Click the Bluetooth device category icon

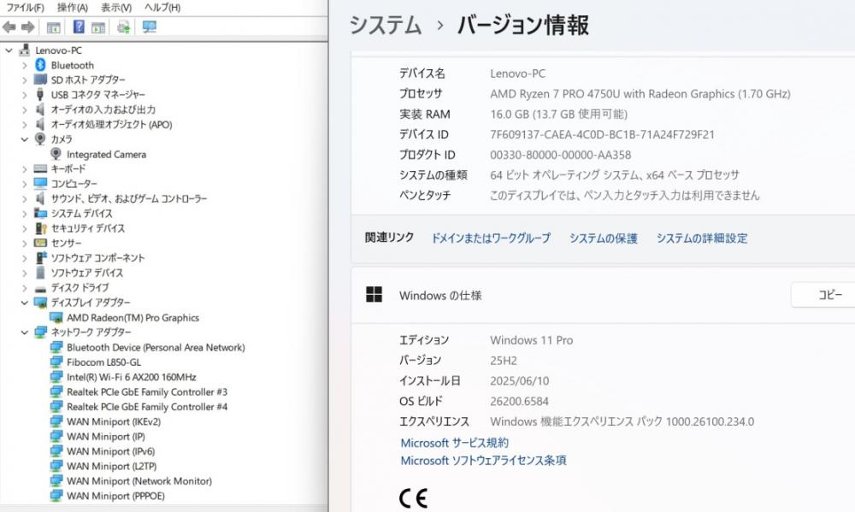40,65
